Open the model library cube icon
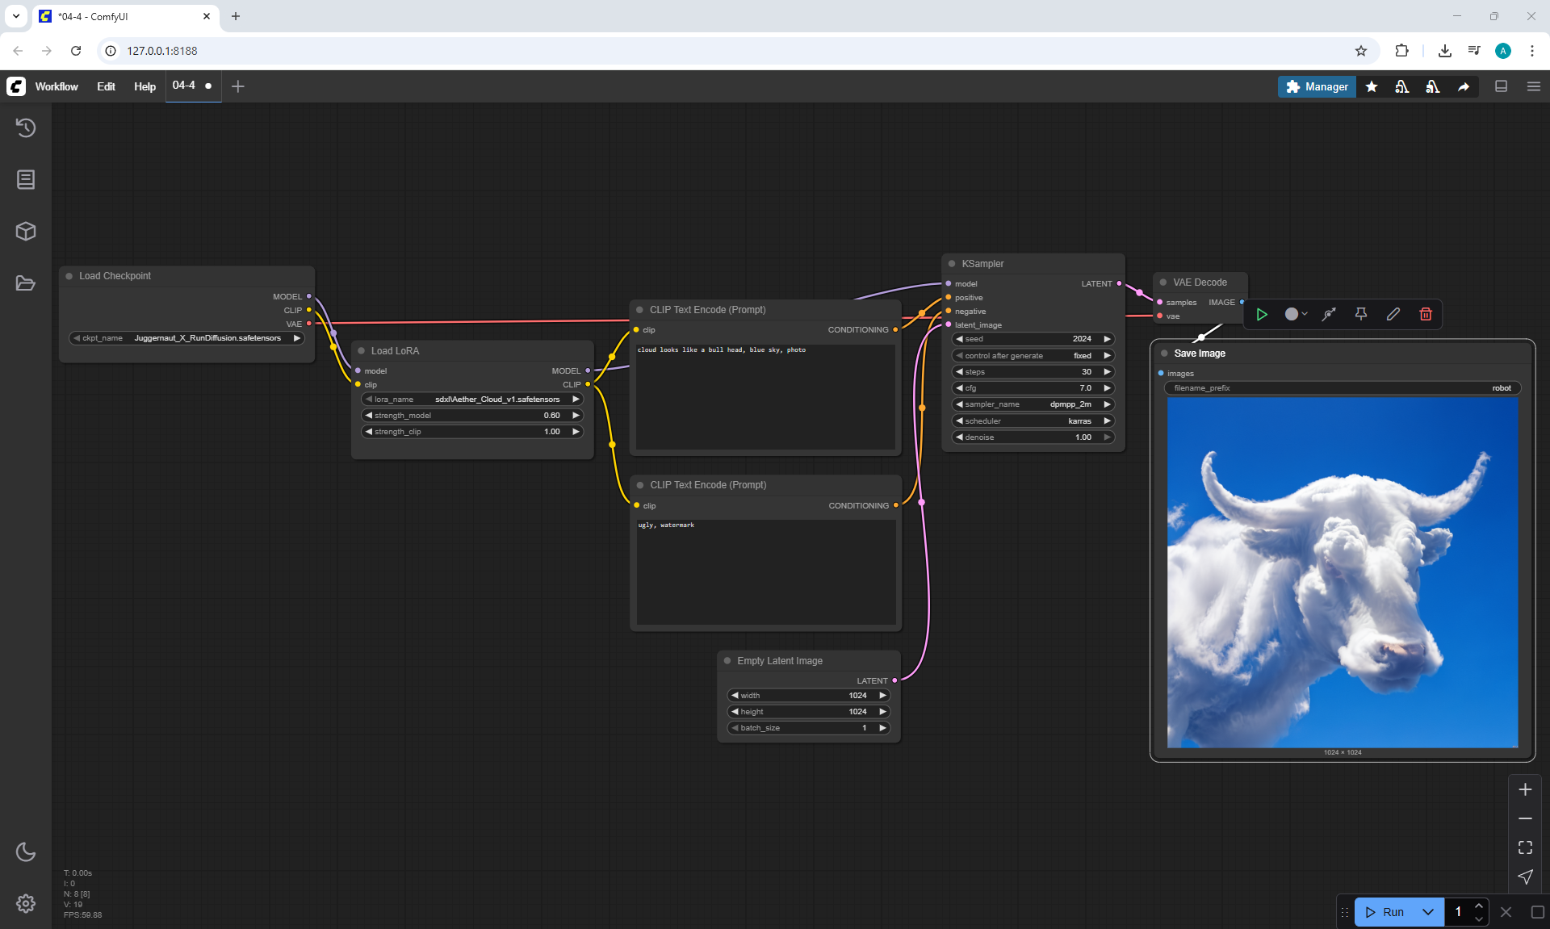The image size is (1550, 929). click(x=26, y=232)
